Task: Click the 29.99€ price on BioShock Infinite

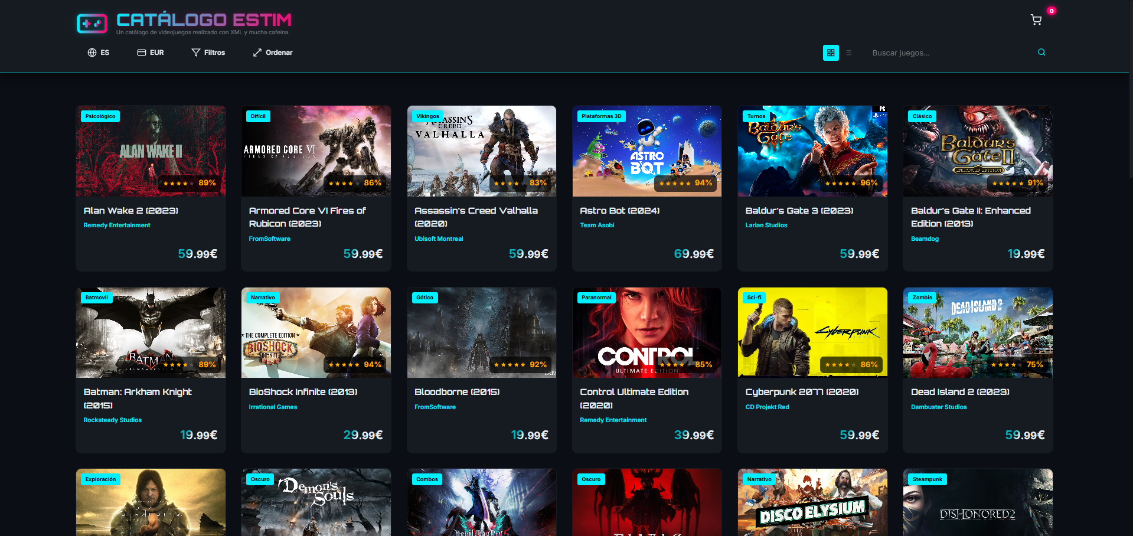Action: (363, 435)
